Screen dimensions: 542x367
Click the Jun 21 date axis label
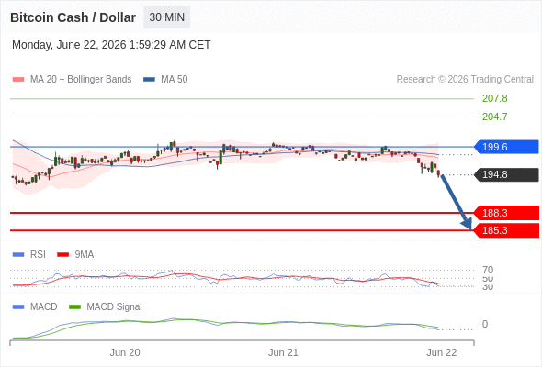[x=283, y=352]
